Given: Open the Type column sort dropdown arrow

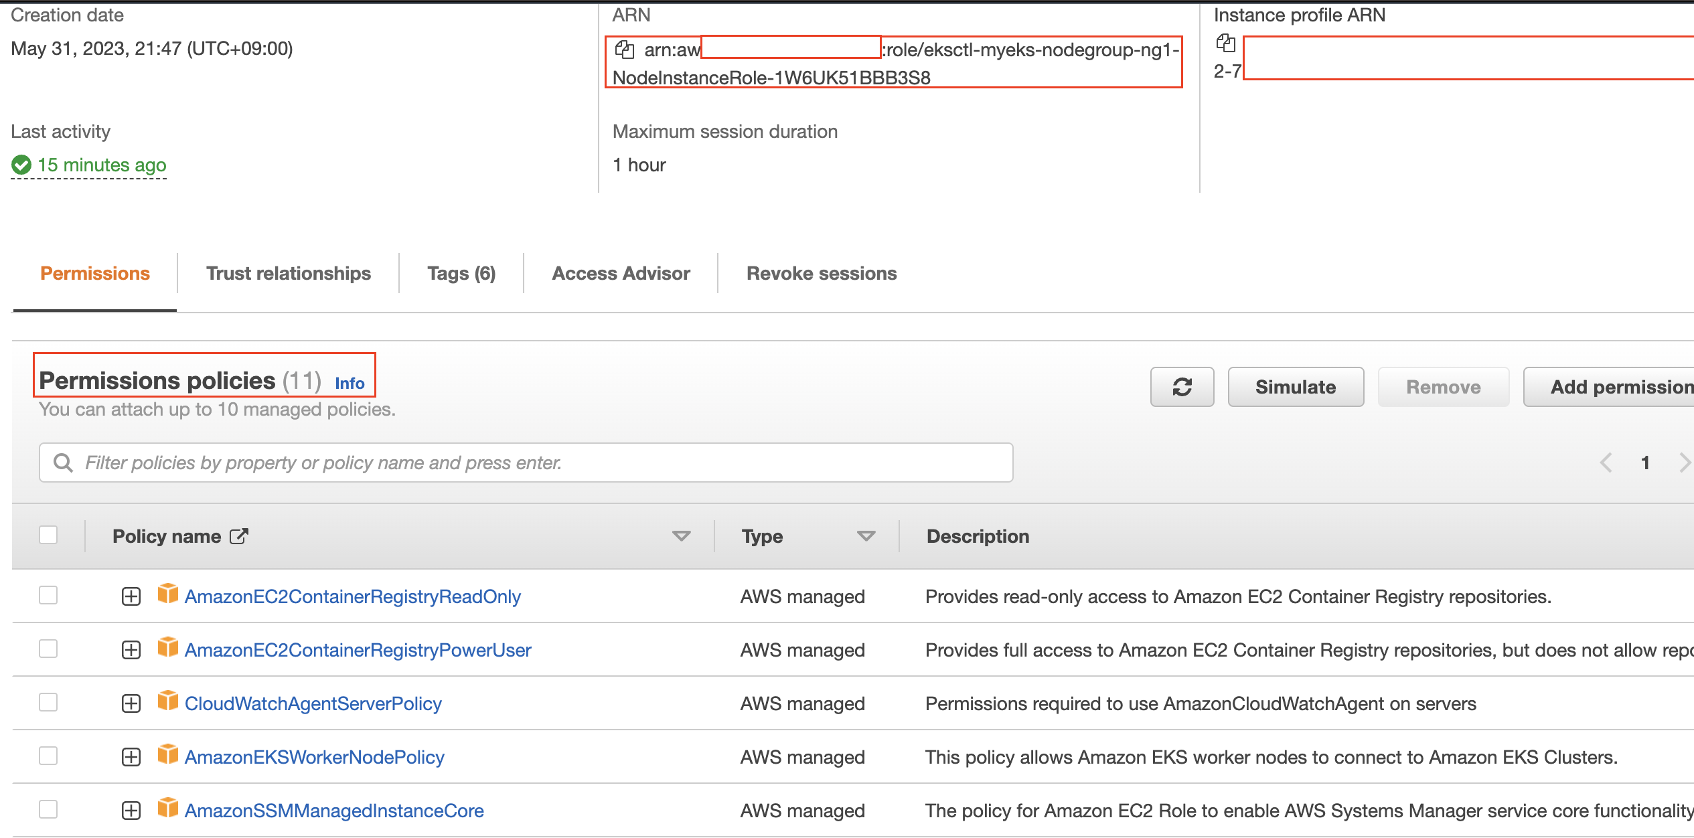Looking at the screenshot, I should click(866, 536).
